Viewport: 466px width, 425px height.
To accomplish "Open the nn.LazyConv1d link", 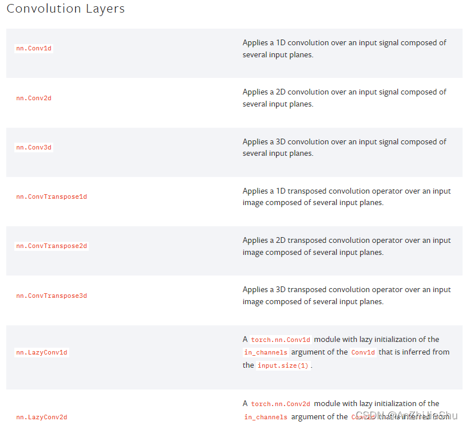I will tap(42, 353).
